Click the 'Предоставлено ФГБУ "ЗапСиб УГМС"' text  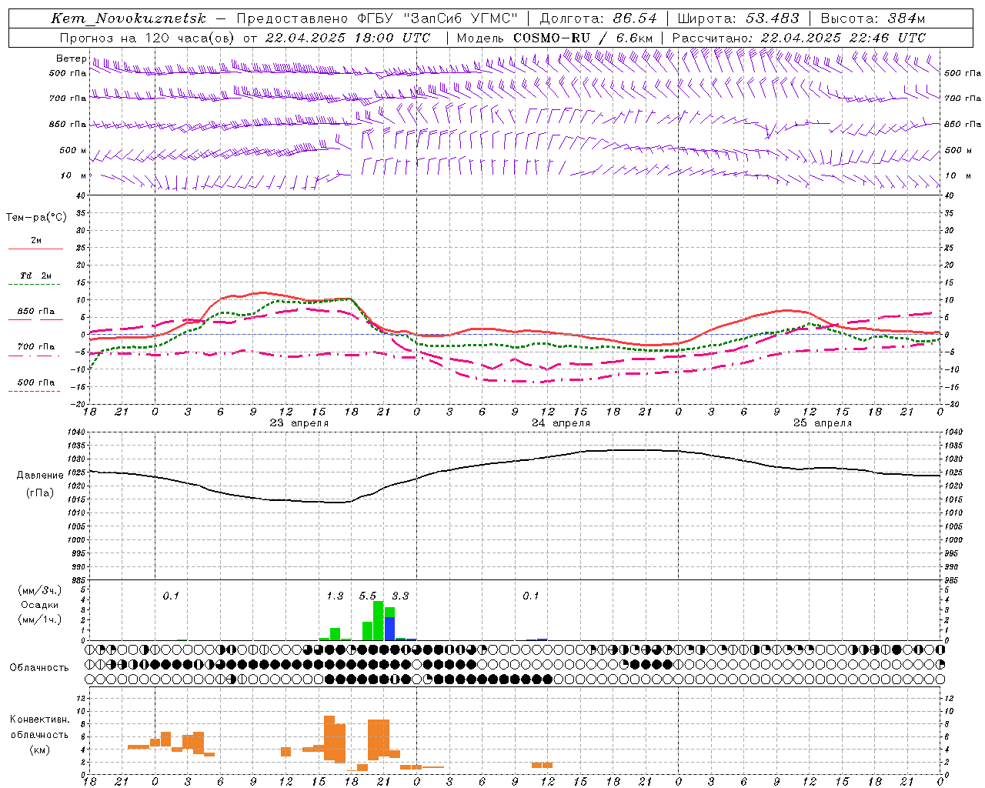coord(377,18)
